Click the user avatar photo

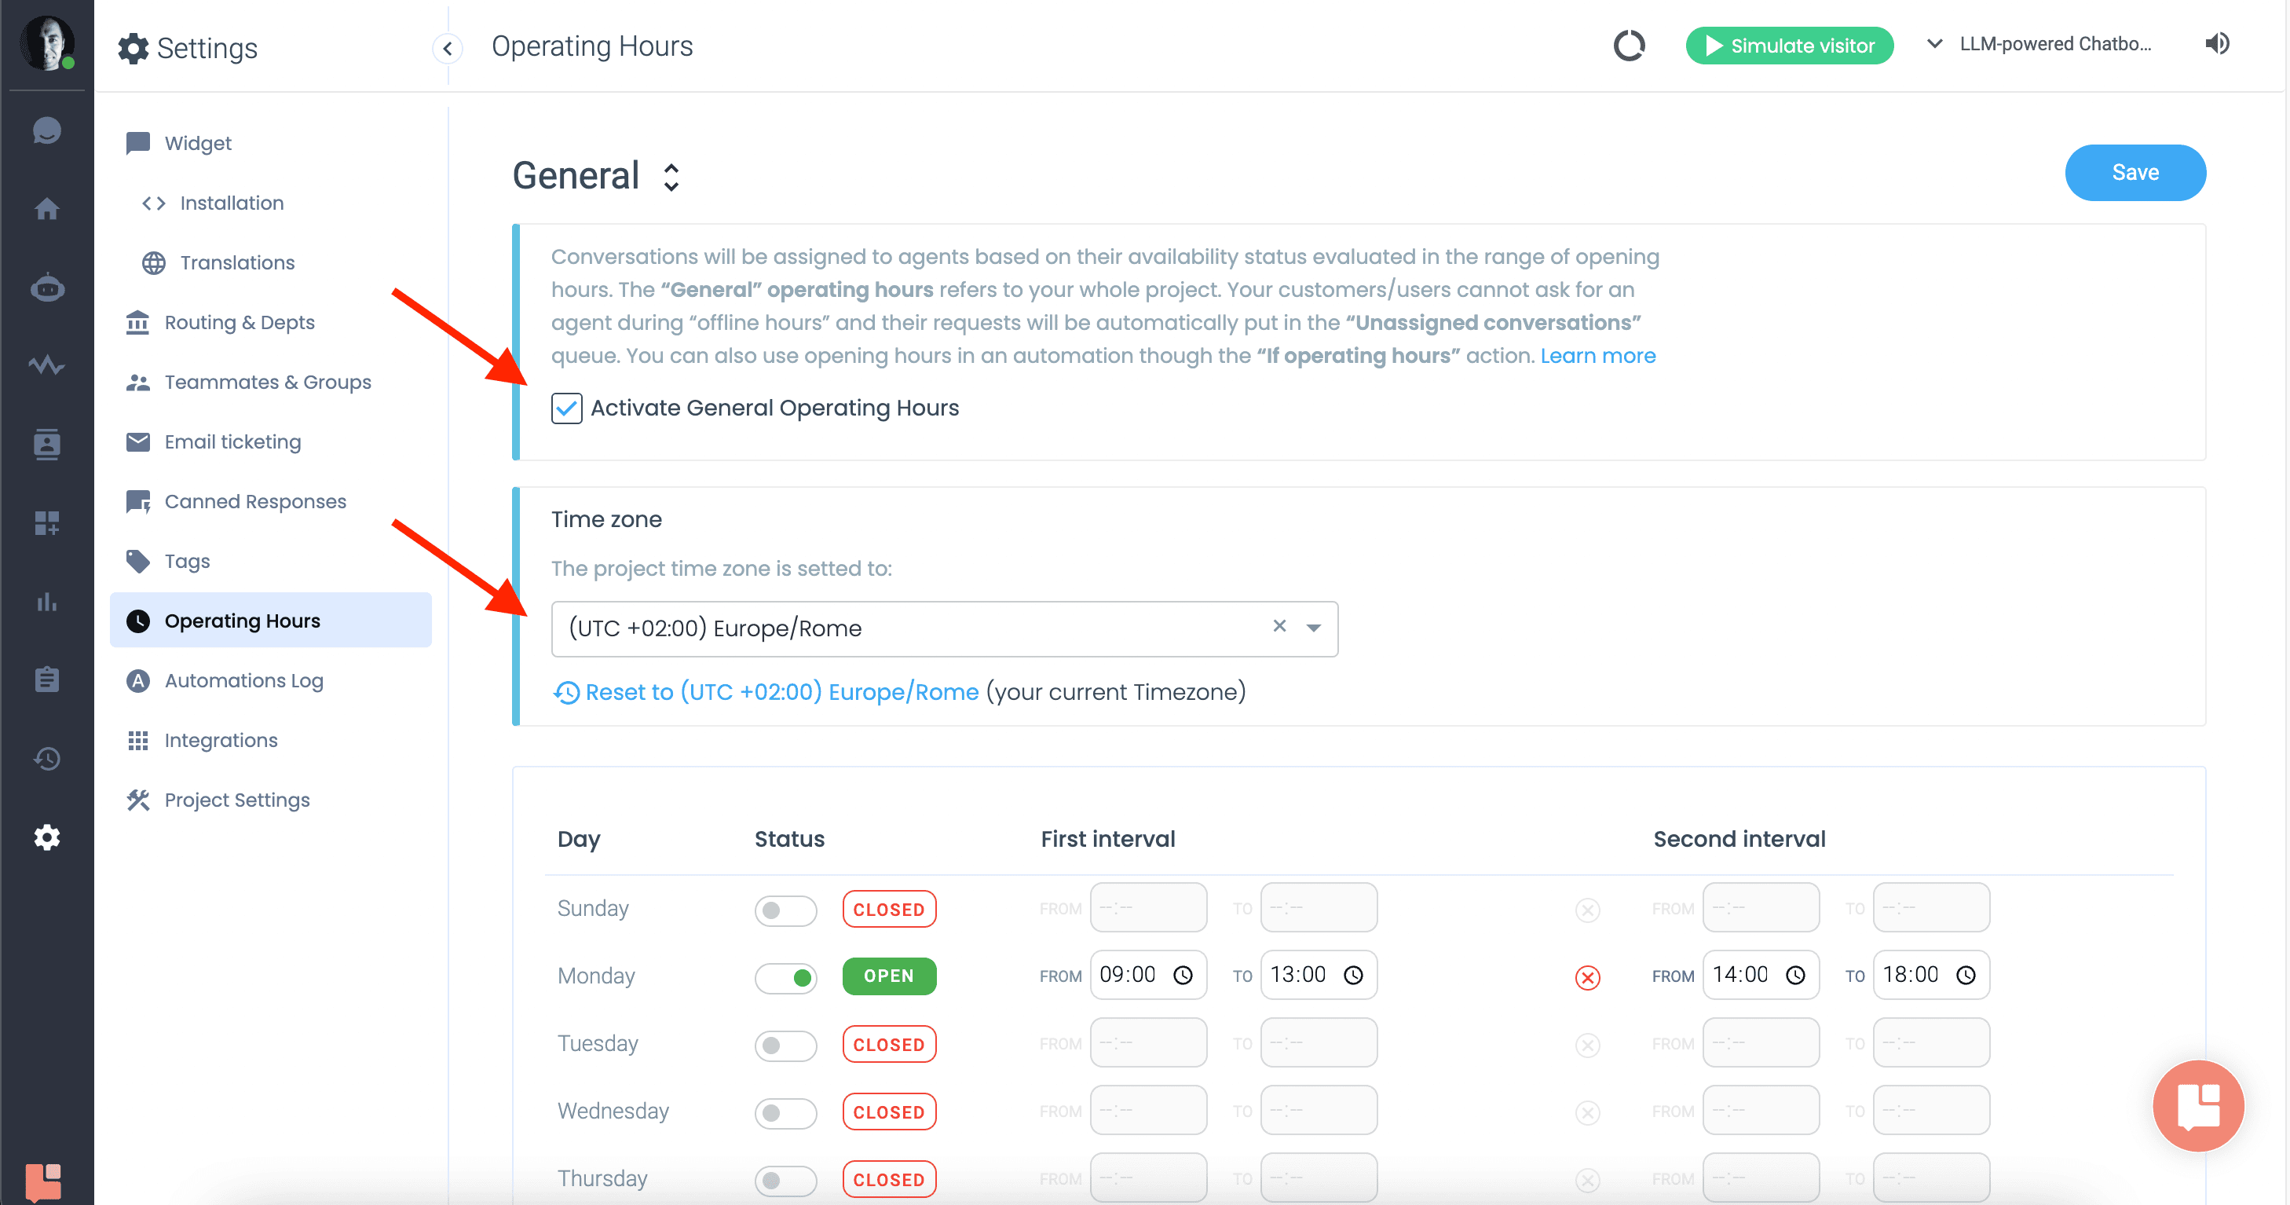[x=46, y=42]
